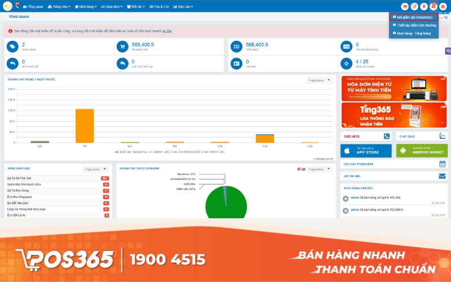The width and height of the screenshot is (451, 282).
Task: Click the cancel/return arrow icon
Action: coord(12,64)
